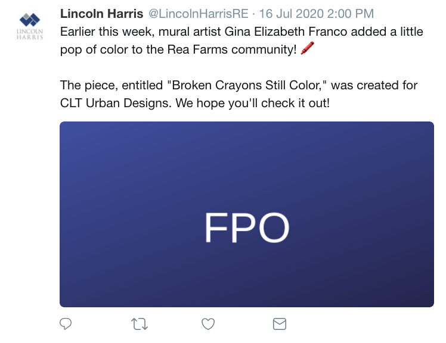Retweet this Lincoln Harris post
Screen dimensions: 446x343
tap(139, 324)
